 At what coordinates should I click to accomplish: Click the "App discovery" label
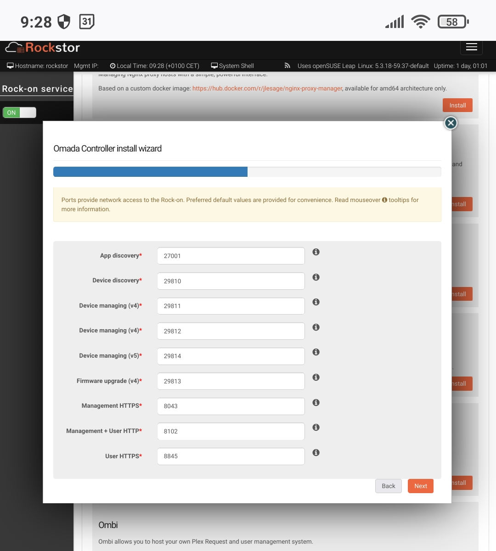pos(121,256)
